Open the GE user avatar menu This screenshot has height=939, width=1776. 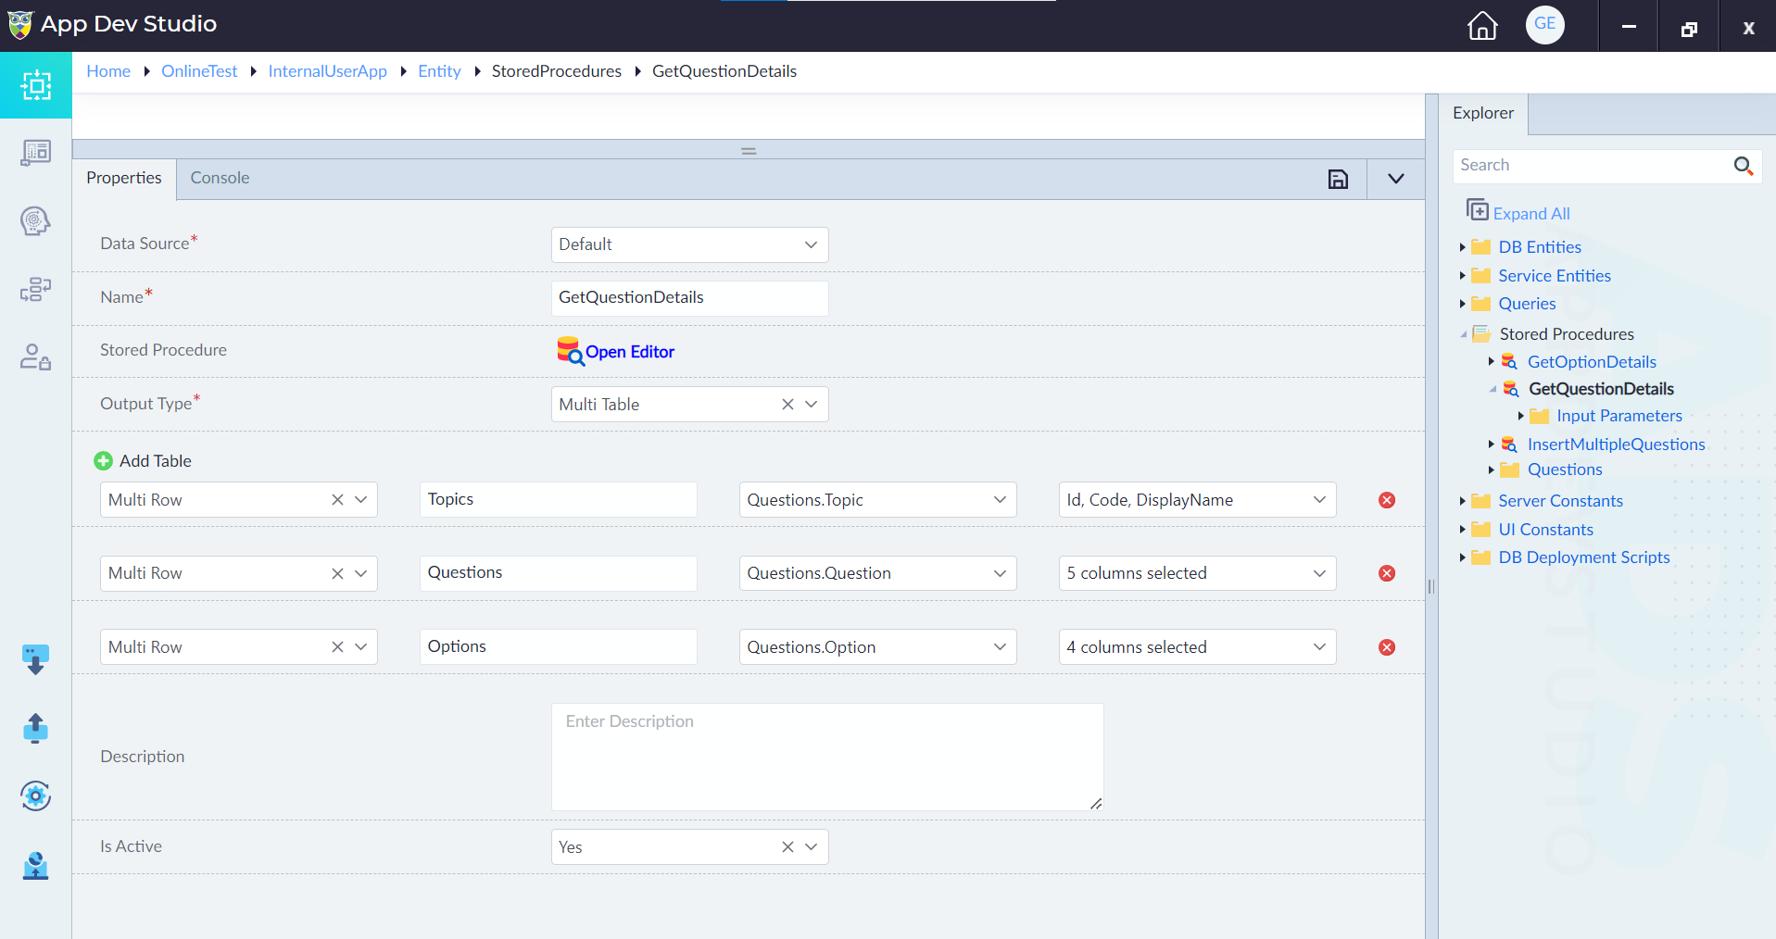tap(1544, 25)
